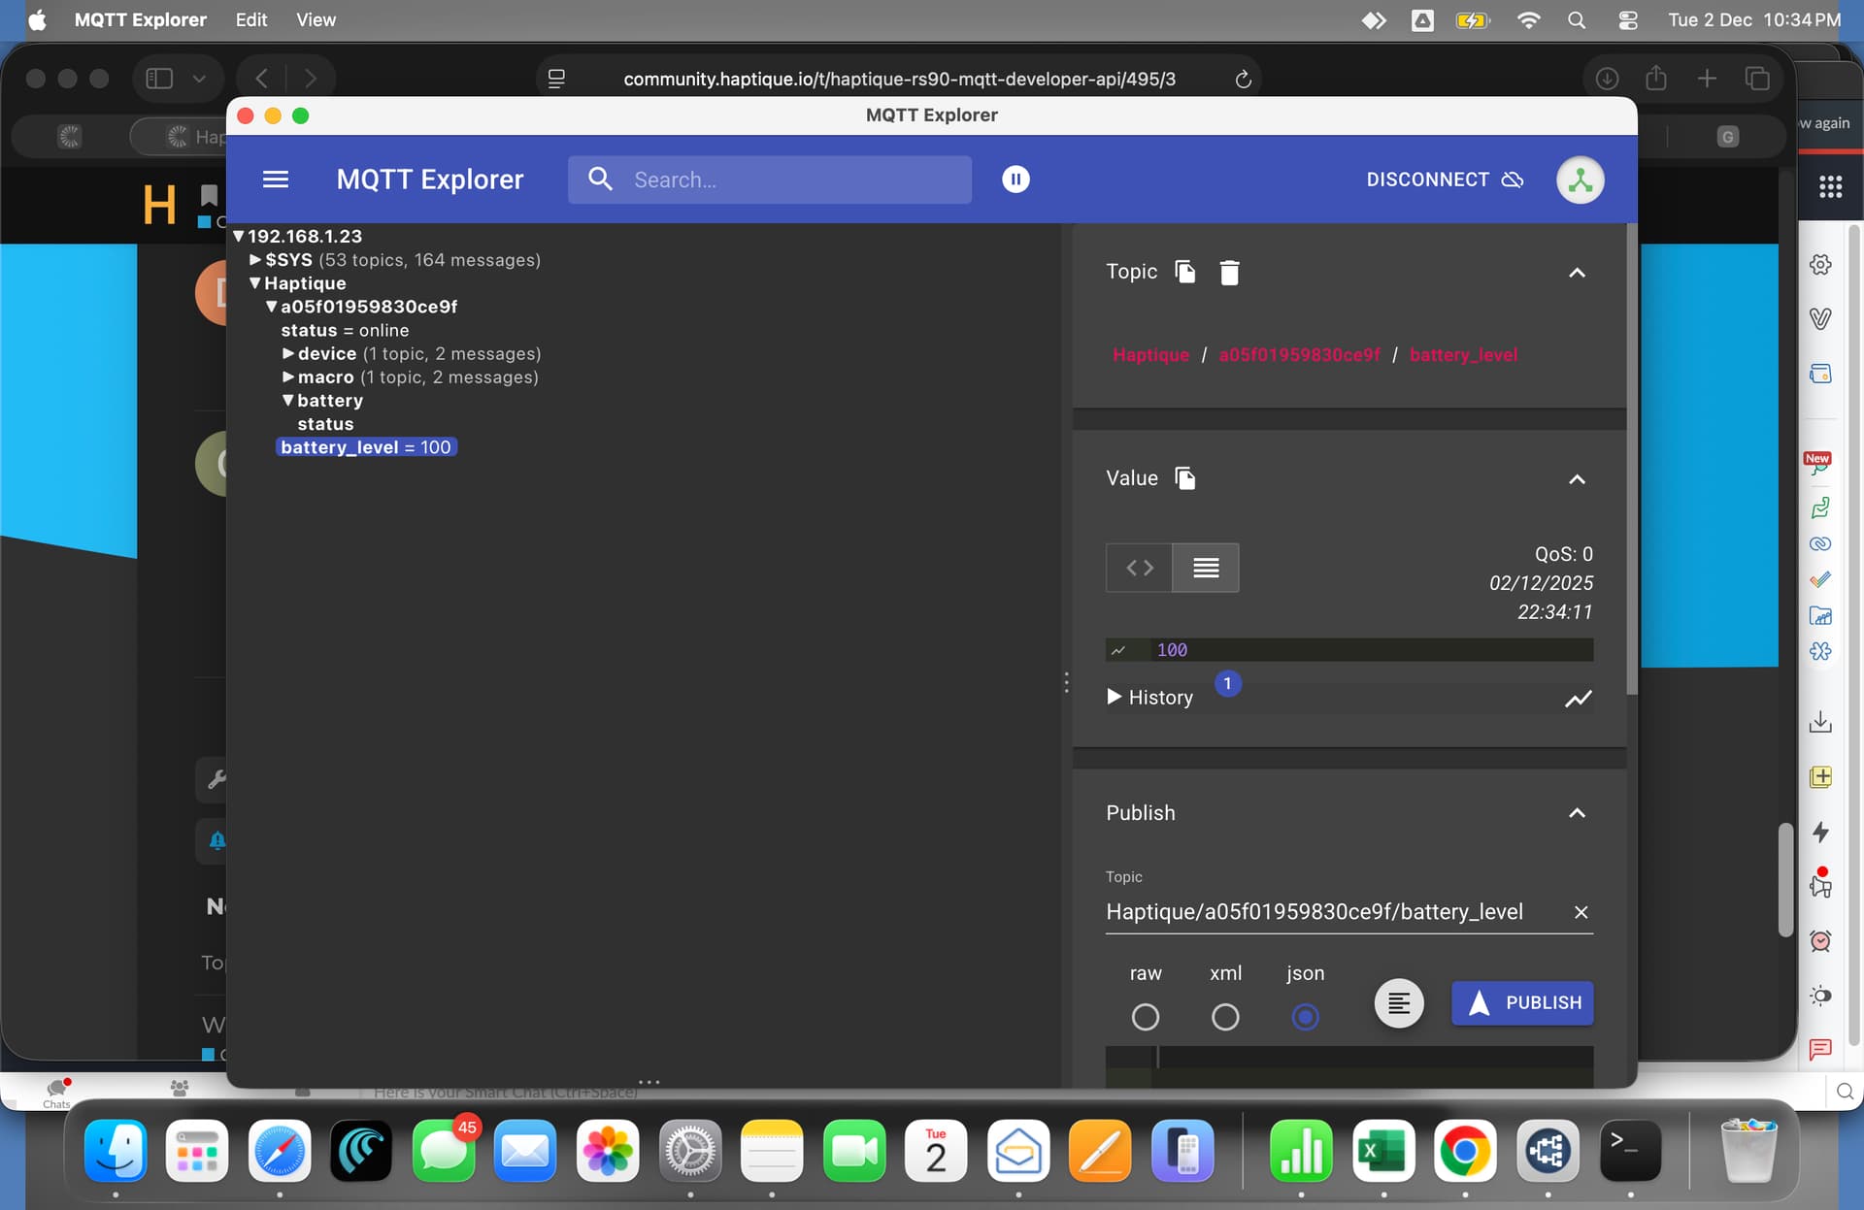Image resolution: width=1864 pixels, height=1210 pixels.
Task: Expand the device topic node
Action: point(288,354)
